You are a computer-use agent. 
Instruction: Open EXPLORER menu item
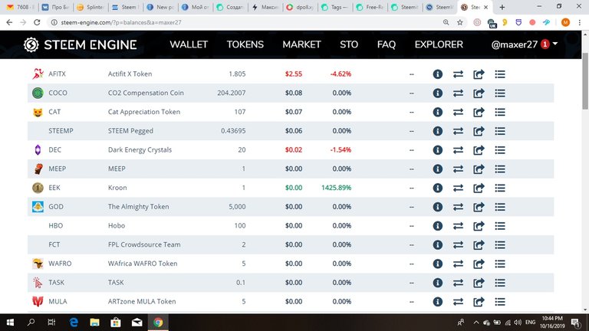click(439, 44)
